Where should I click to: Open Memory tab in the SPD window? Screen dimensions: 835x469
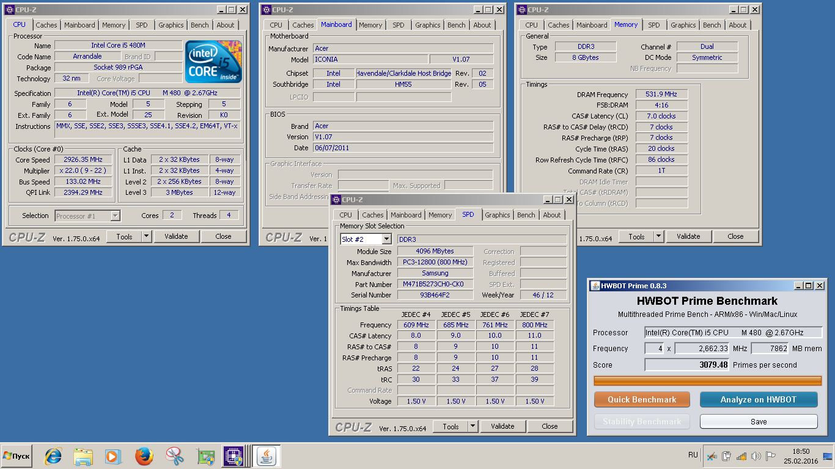click(x=440, y=215)
